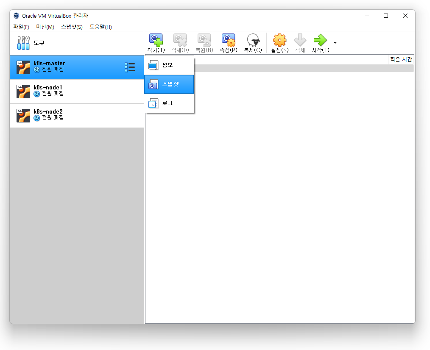Screen dimensions: 430x350
Task: Choose 스냅샷 from the popup menu
Action: tap(169, 84)
